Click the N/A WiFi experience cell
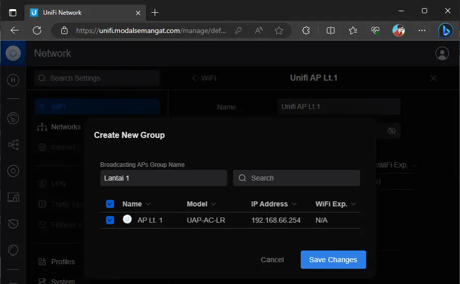This screenshot has height=284, width=460. point(321,220)
